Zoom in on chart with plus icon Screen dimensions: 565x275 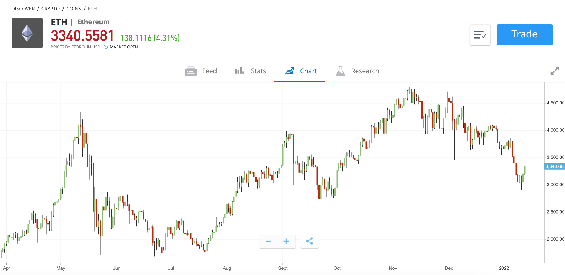pos(286,241)
